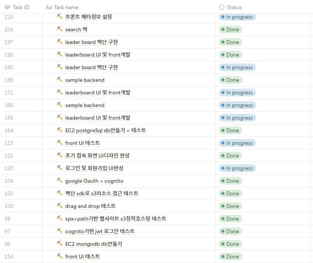The image size is (313, 263).
Task: Open sample backend task in row 166
Action: (x=85, y=105)
